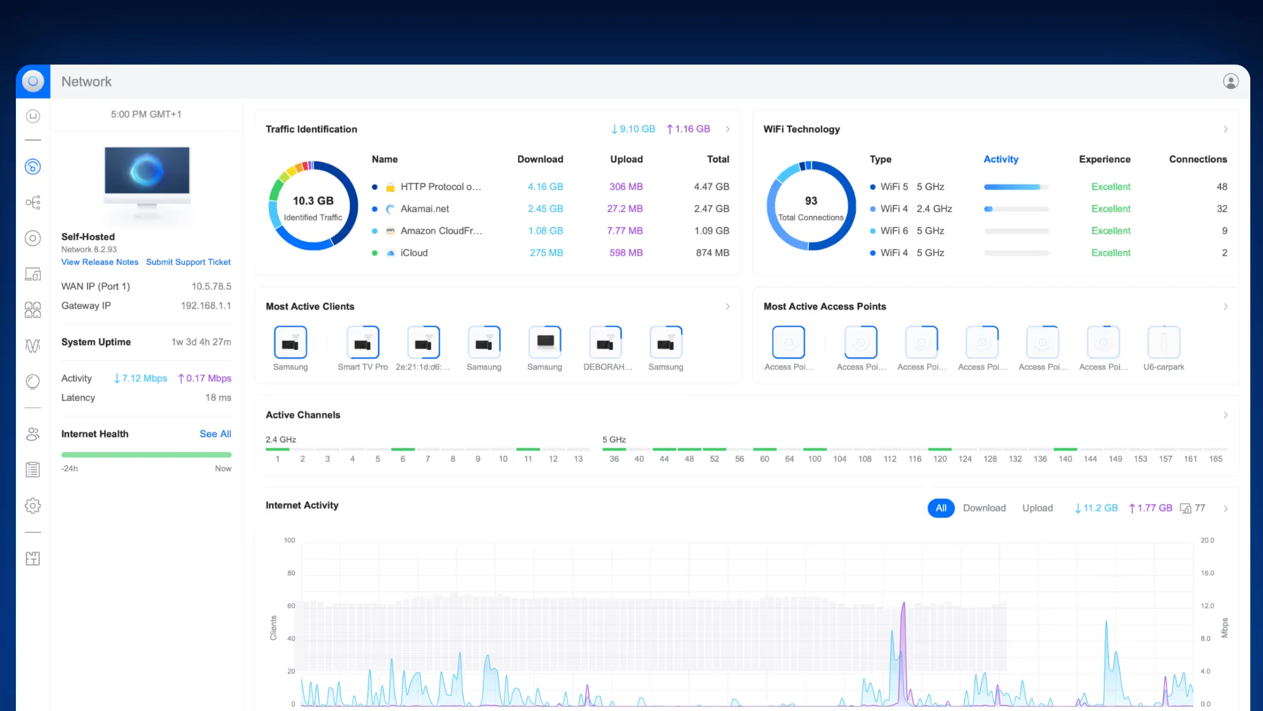Click the DEBORAH client icon
The width and height of the screenshot is (1263, 711).
[605, 342]
